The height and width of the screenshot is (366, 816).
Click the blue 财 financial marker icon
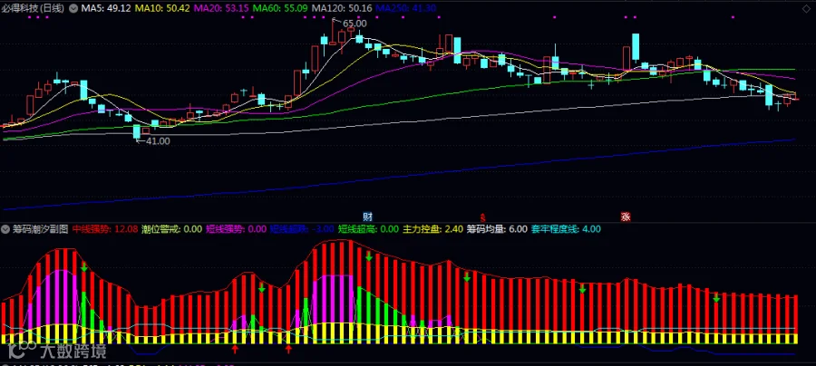[368, 217]
